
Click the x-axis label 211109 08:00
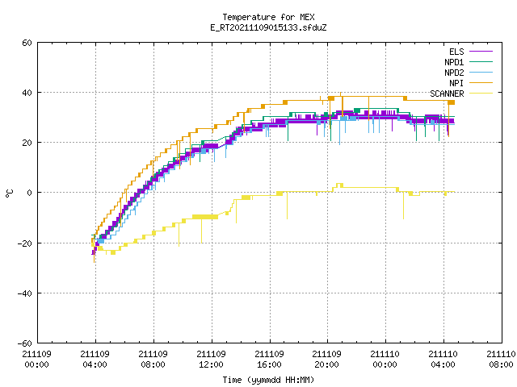point(153,360)
